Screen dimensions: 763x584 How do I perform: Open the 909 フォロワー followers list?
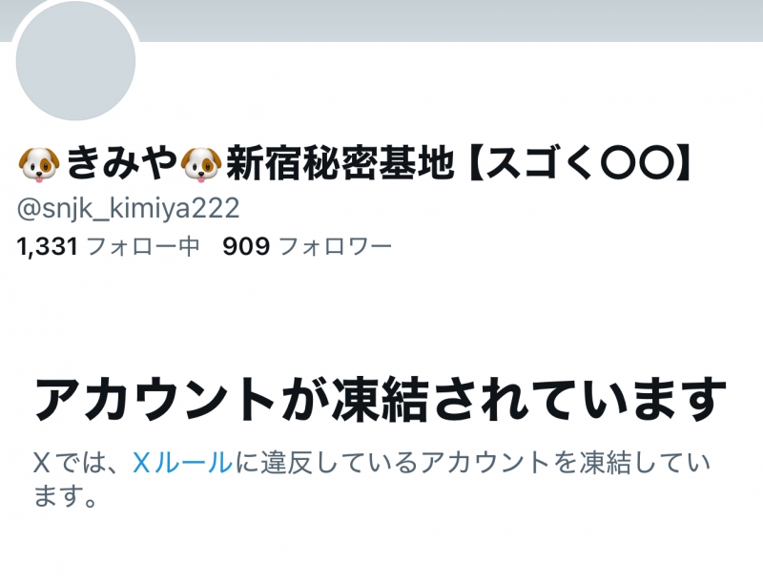(307, 246)
